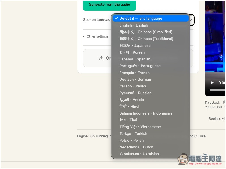Viewport: 226px width, 169px height.
Task: Select Italiano · Italian option
Action: (x=150, y=86)
